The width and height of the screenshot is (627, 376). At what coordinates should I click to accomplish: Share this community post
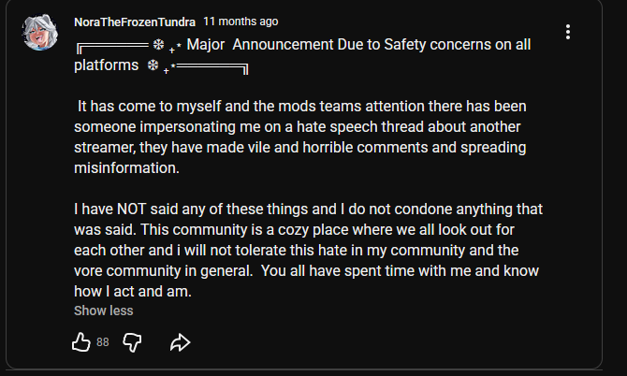pyautogui.click(x=181, y=342)
